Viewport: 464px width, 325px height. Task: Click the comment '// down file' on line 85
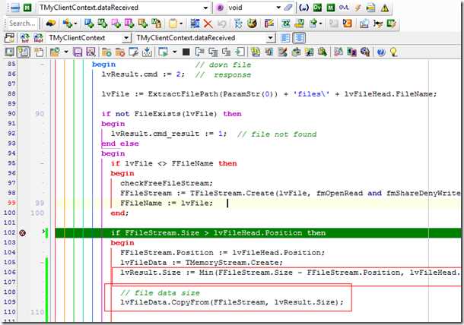click(223, 65)
